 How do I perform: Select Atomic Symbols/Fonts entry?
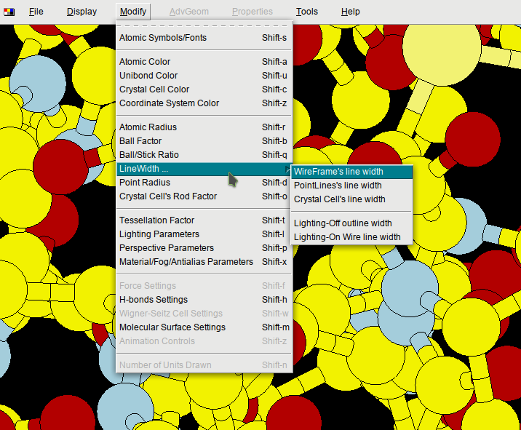(x=204, y=38)
